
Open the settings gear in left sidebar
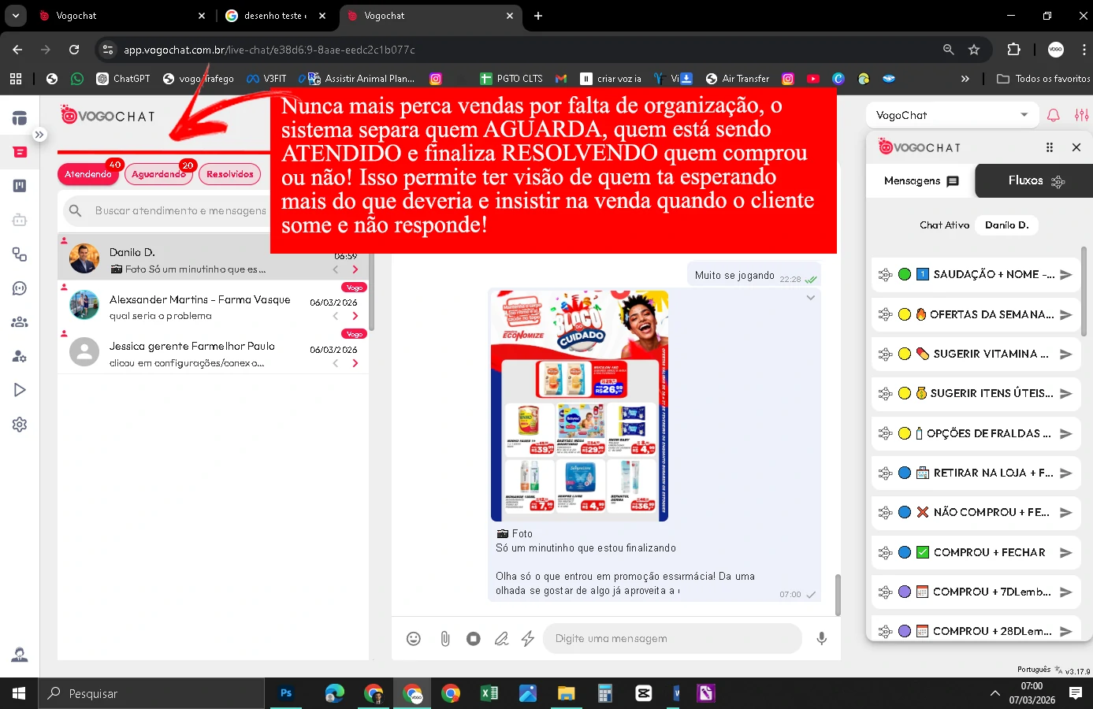click(x=20, y=425)
